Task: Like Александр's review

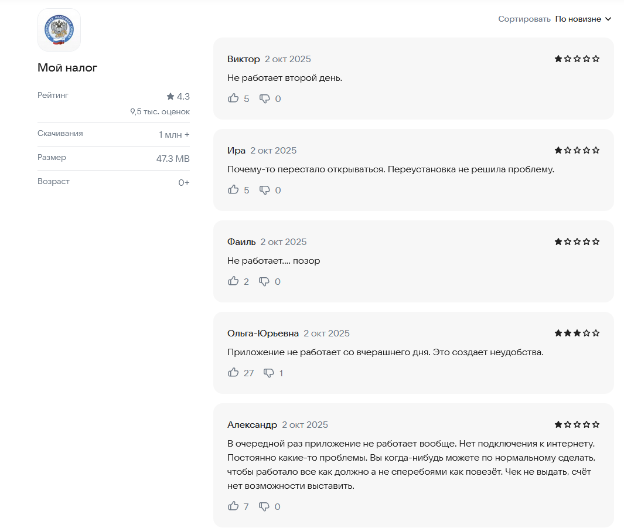Action: point(234,506)
